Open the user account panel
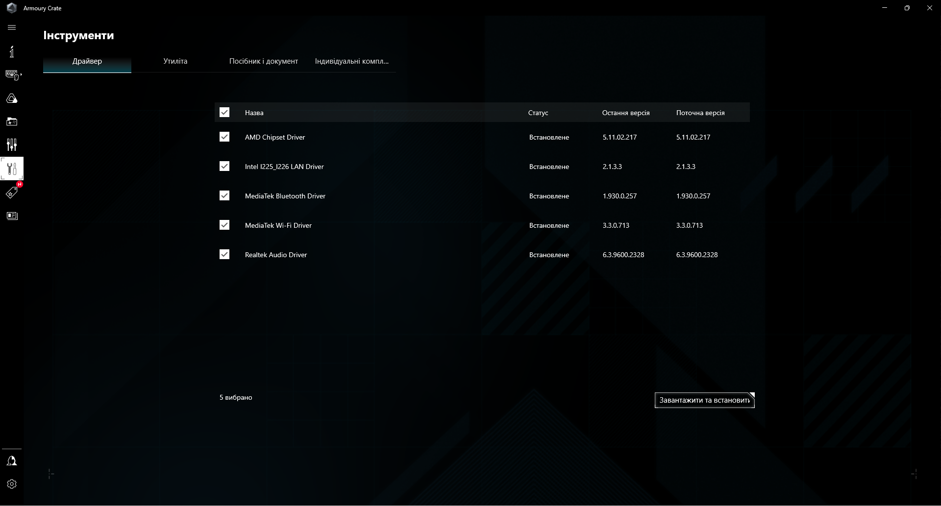The image size is (941, 506). (x=12, y=460)
